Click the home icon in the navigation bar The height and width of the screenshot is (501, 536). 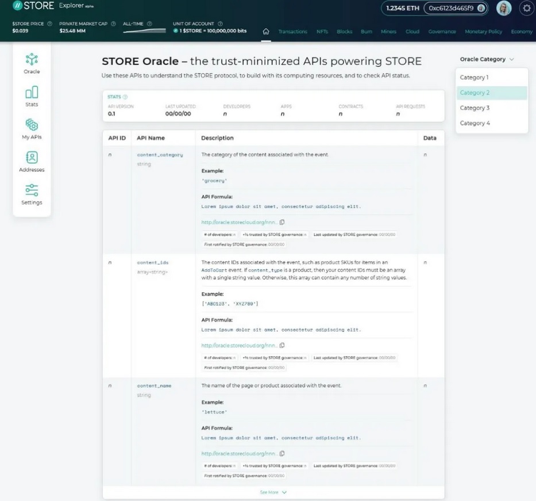point(266,32)
